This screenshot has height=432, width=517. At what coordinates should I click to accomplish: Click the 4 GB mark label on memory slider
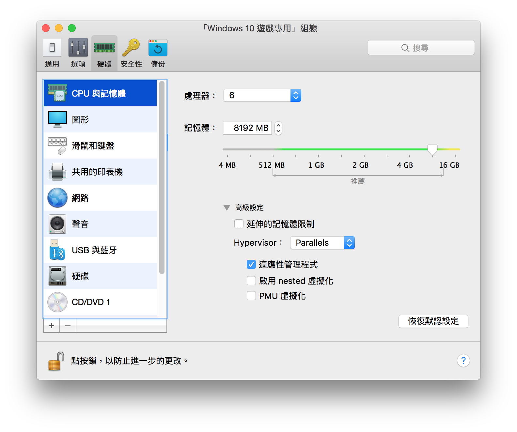click(405, 165)
